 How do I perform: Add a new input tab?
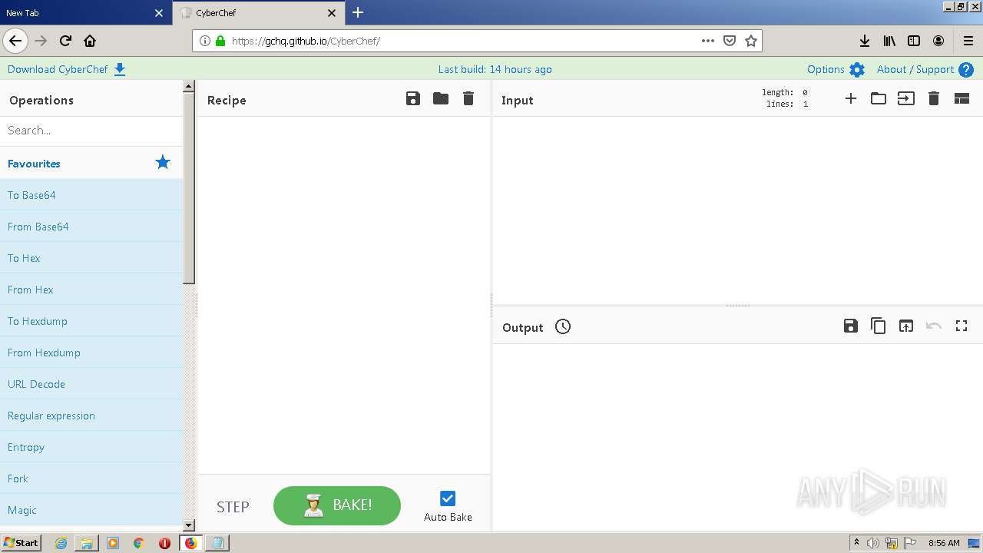tap(851, 98)
